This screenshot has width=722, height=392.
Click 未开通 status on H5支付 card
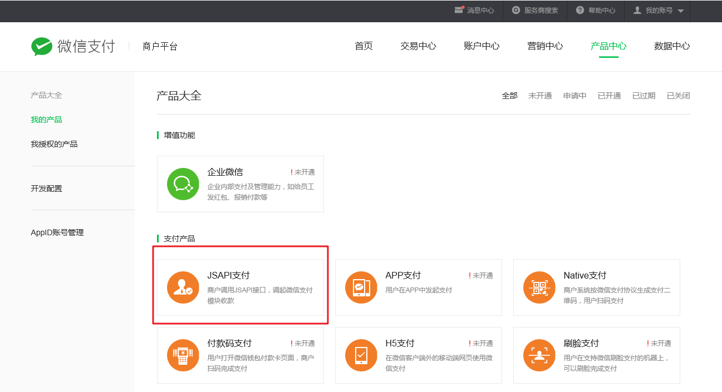pos(481,344)
